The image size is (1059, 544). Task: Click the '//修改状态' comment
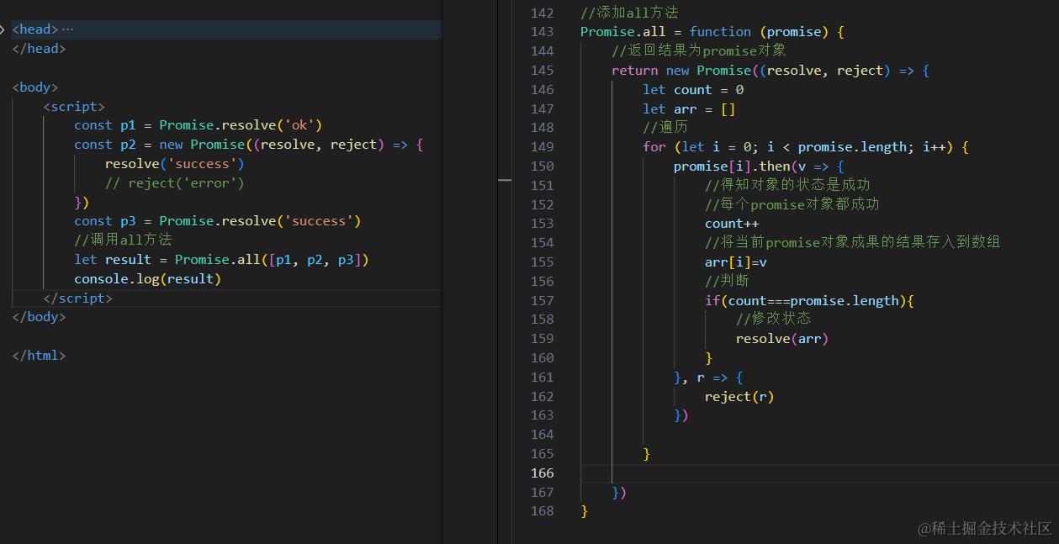click(773, 319)
